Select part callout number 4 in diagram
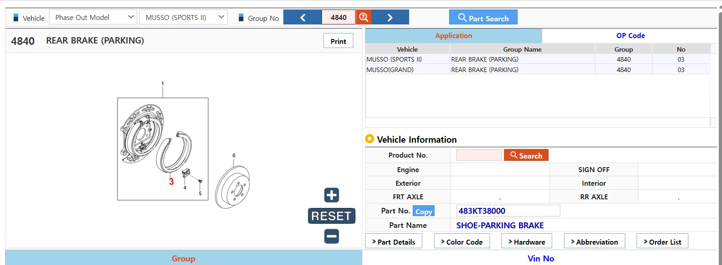This screenshot has width=722, height=265. click(185, 188)
